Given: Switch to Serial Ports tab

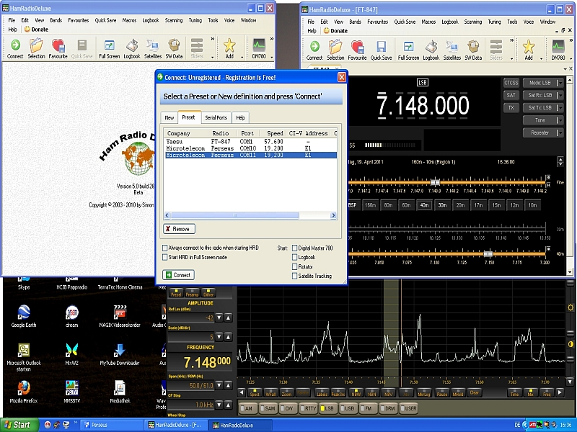Looking at the screenshot, I should point(216,117).
